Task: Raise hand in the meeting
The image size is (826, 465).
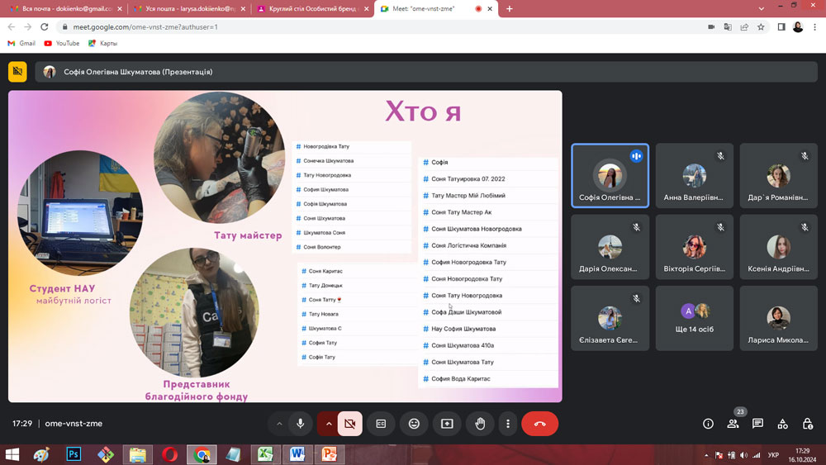Action: tap(480, 424)
